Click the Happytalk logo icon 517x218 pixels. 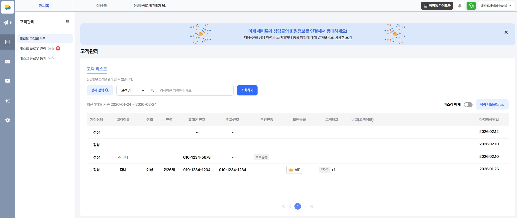pos(8,7)
